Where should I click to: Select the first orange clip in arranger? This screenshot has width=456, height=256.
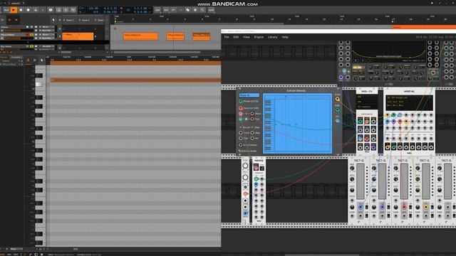pyautogui.click(x=141, y=36)
